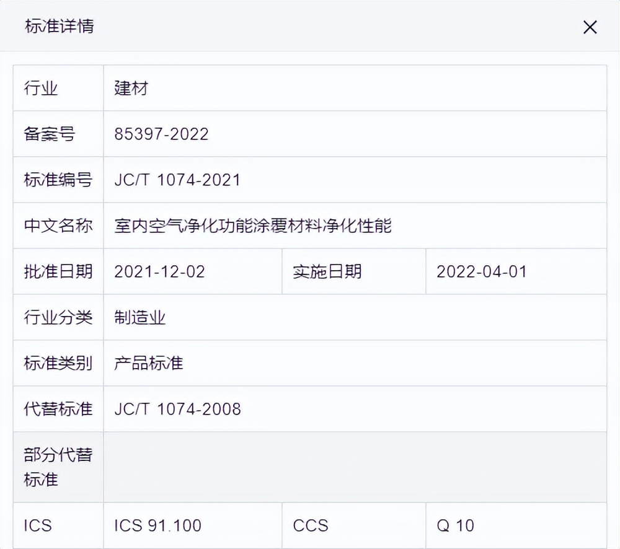Click the 代替标准 label
Screen dimensions: 620x549
click(58, 409)
